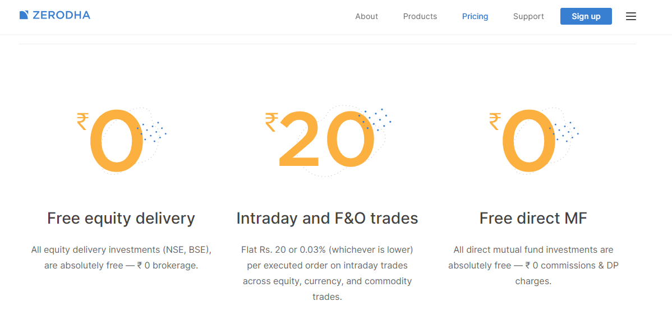The image size is (672, 315).
Task: Click the Free direct MF heading
Action: (x=533, y=218)
